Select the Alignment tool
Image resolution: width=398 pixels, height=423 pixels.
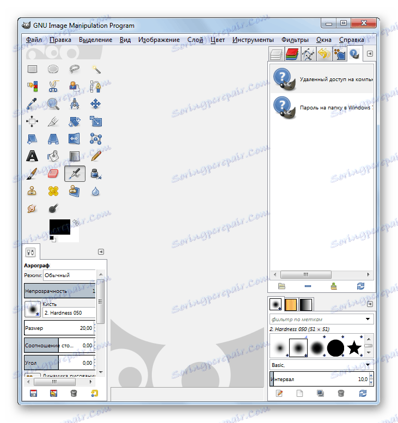pyautogui.click(x=32, y=121)
